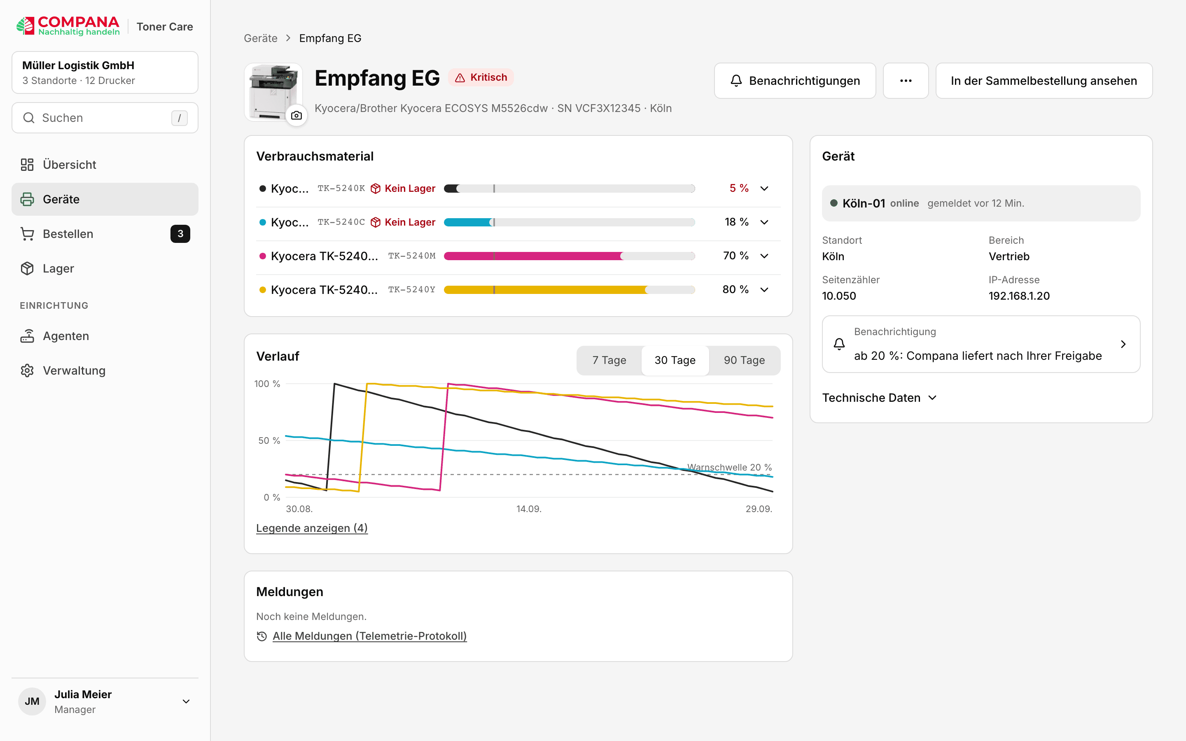Image resolution: width=1186 pixels, height=741 pixels.
Task: Click the Kritisch warning badge
Action: 481,77
